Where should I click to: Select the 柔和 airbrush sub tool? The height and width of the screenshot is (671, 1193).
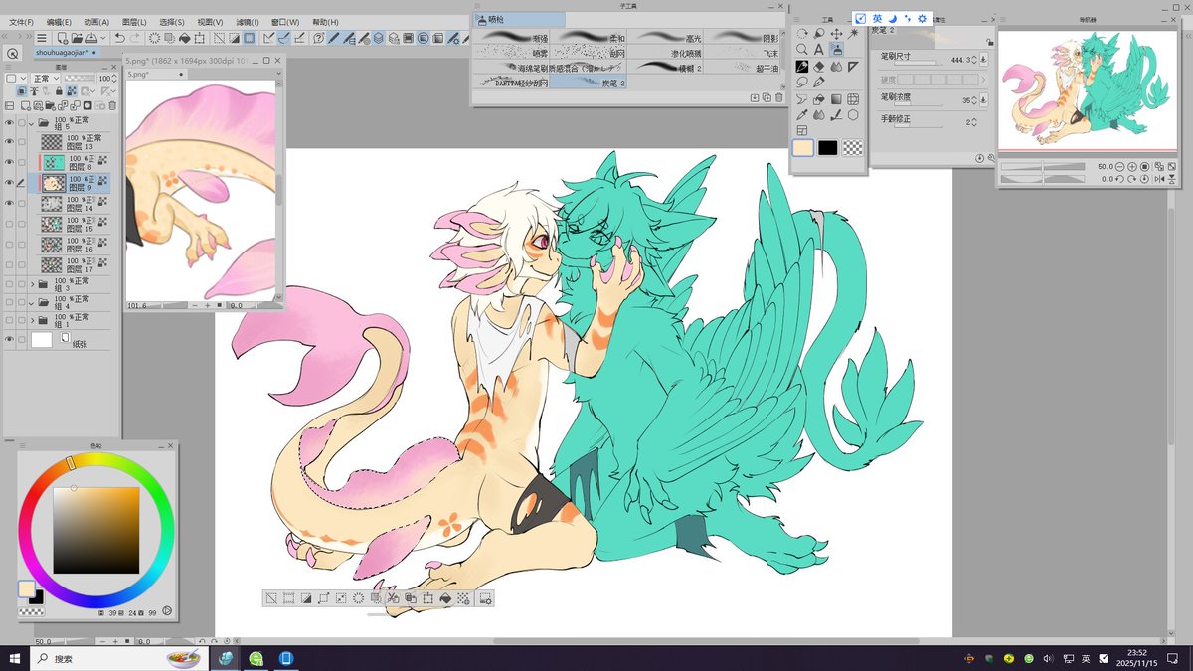[x=588, y=36]
